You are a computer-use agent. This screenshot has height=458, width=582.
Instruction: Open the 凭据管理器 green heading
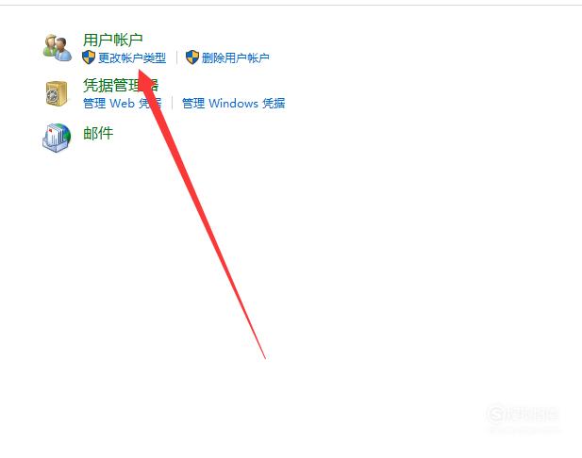point(121,86)
